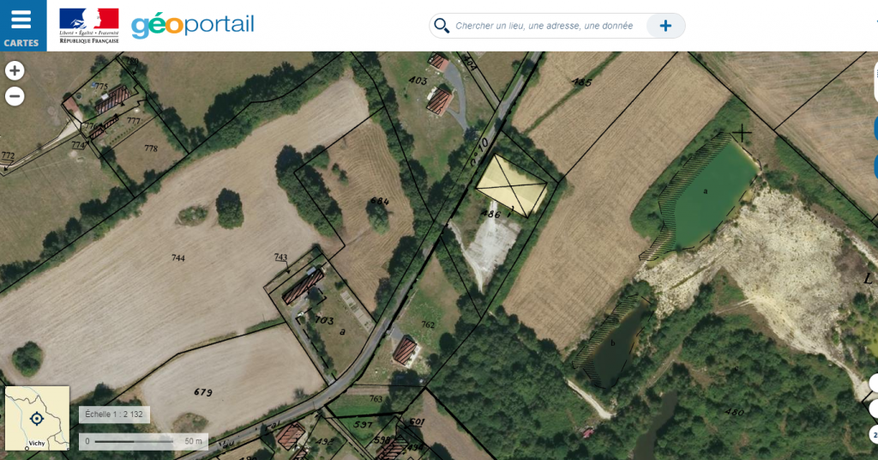878x460 pixels.
Task: Zoom in with the plus button
Action: (15, 70)
